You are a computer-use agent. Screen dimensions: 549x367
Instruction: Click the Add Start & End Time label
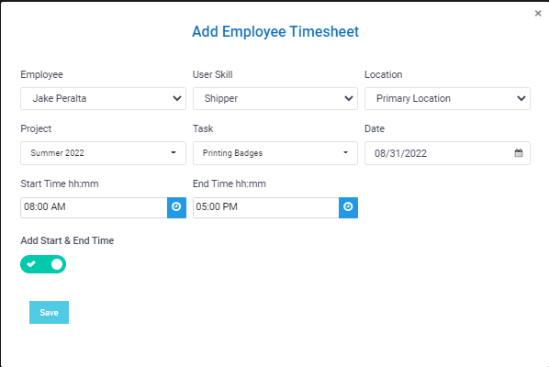point(67,240)
